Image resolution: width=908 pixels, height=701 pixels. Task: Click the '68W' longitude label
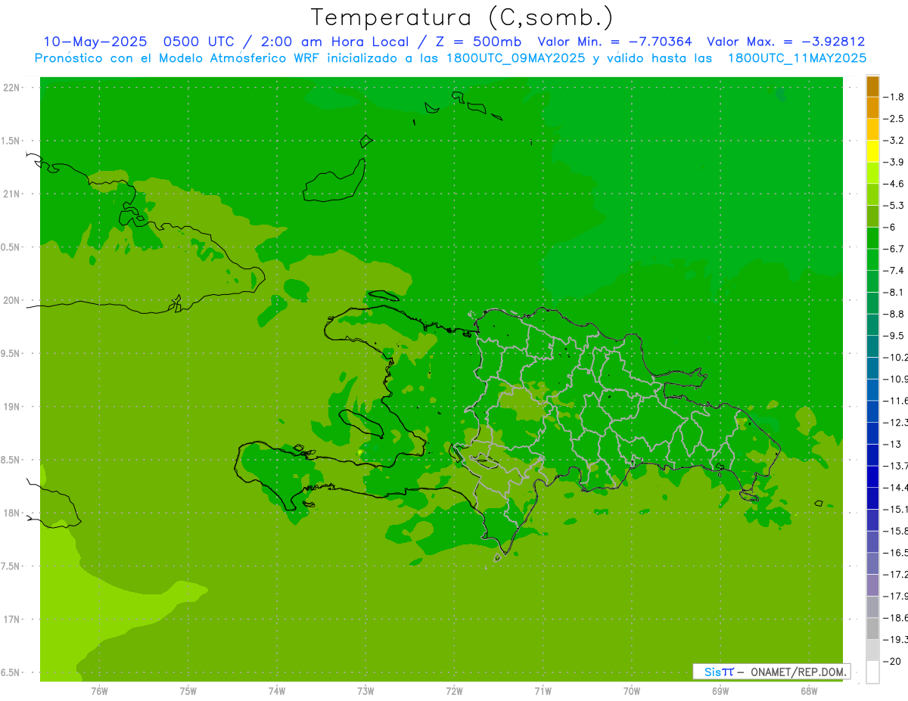(809, 690)
